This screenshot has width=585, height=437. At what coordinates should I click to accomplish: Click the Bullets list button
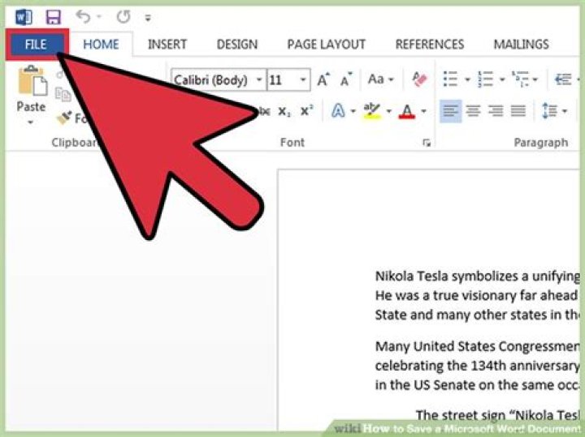450,79
